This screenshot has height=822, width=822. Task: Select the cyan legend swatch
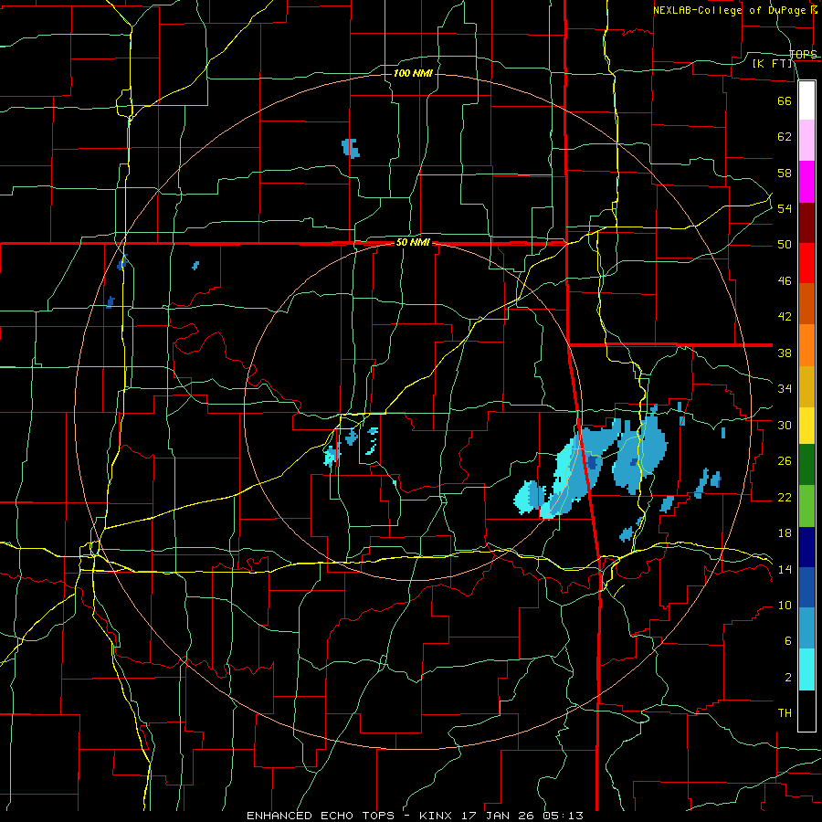click(806, 669)
